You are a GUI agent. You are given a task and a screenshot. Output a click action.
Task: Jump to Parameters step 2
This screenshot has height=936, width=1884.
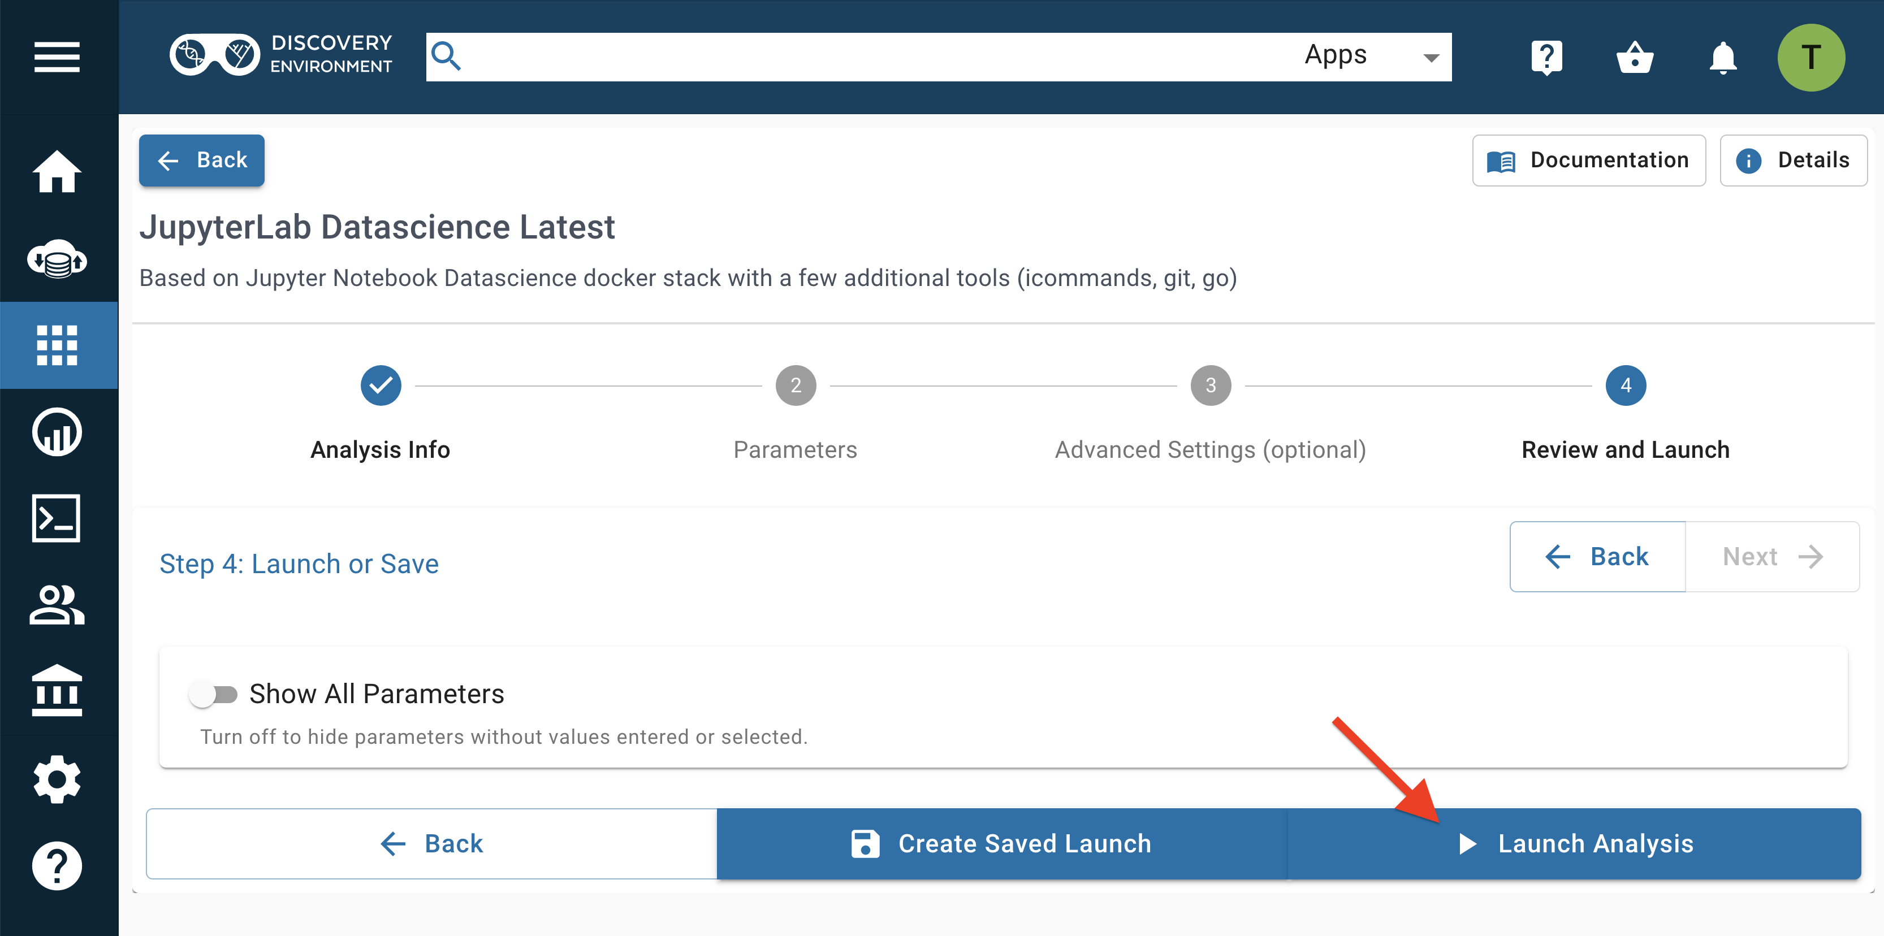coord(795,385)
